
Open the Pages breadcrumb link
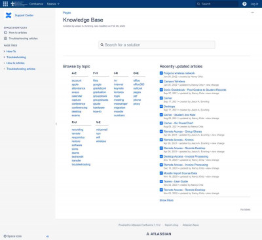pyautogui.click(x=67, y=12)
